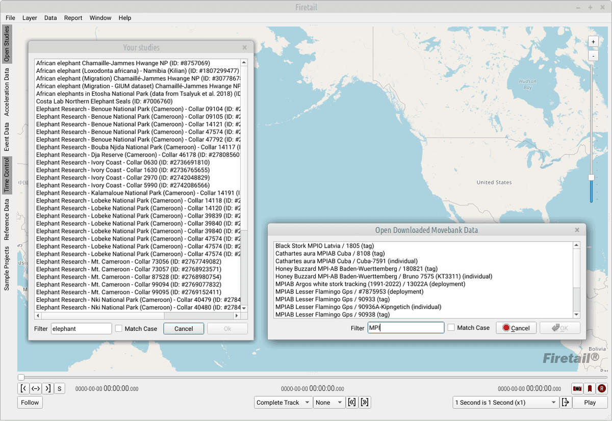Click the elephant filter field
The width and height of the screenshot is (612, 421).
81,329
